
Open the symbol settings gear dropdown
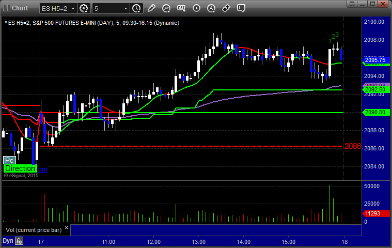pyautogui.click(x=84, y=8)
